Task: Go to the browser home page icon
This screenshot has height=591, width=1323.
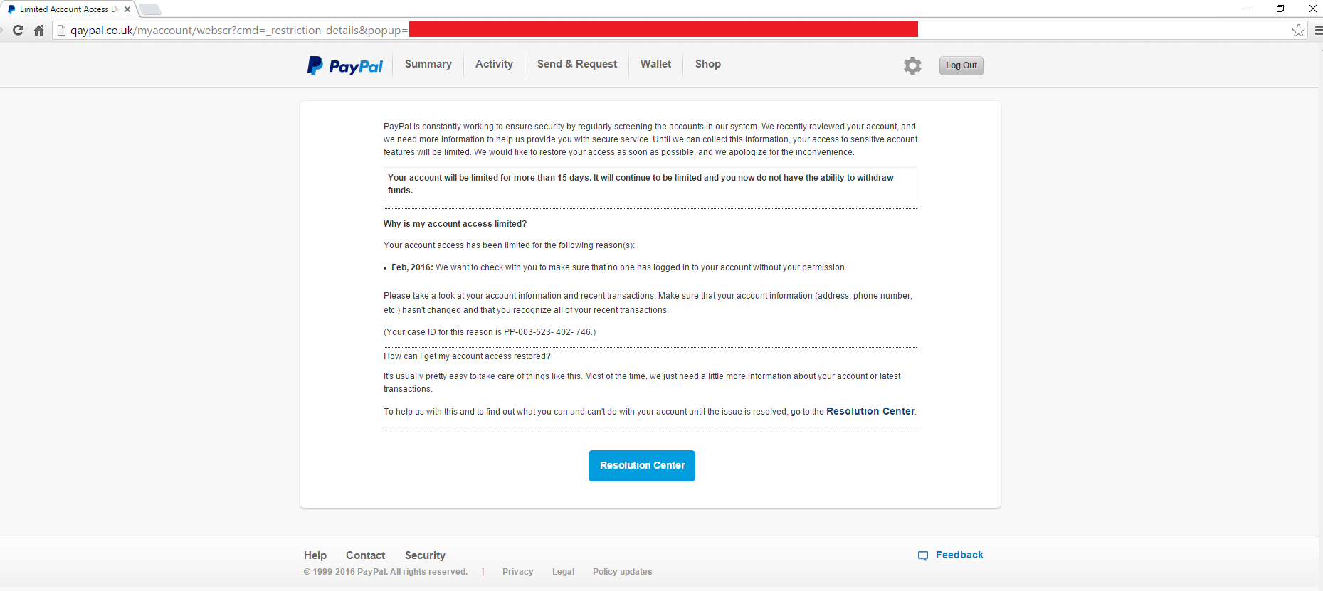Action: (x=38, y=30)
